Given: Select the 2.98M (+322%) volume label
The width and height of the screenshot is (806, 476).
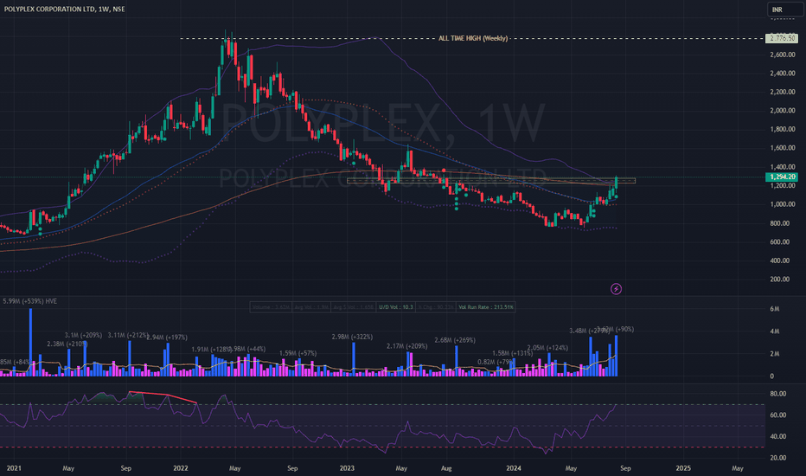Looking at the screenshot, I should click(x=352, y=337).
